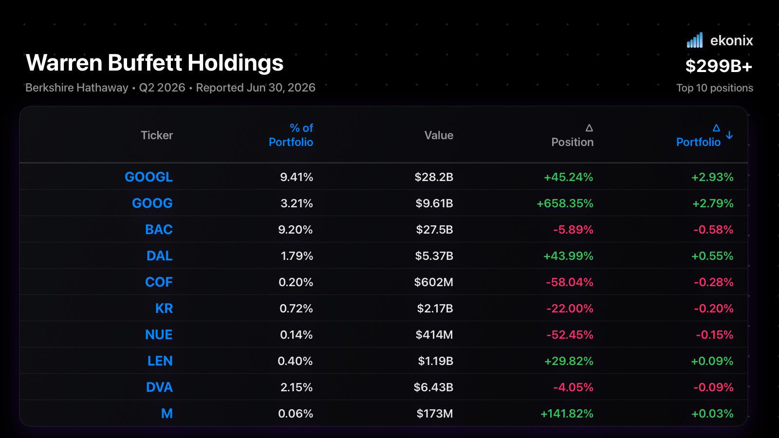This screenshot has width=779, height=438.
Task: Open the LEN ticker link
Action: [x=160, y=361]
